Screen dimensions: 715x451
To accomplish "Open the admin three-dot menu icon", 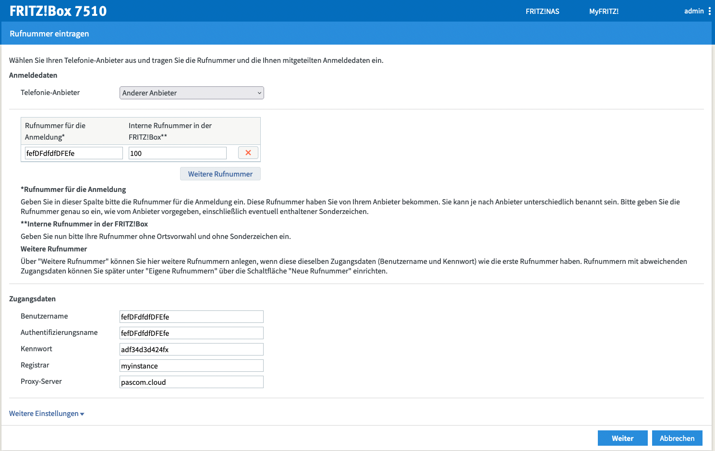I will pos(710,11).
